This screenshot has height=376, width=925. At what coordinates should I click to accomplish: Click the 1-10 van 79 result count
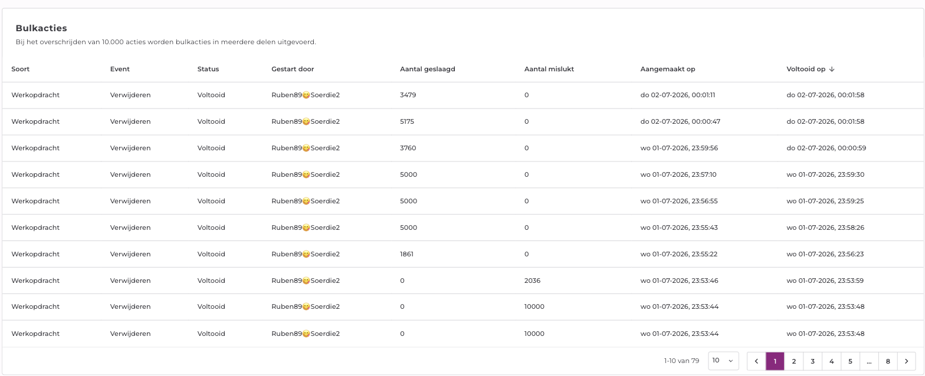tap(681, 361)
